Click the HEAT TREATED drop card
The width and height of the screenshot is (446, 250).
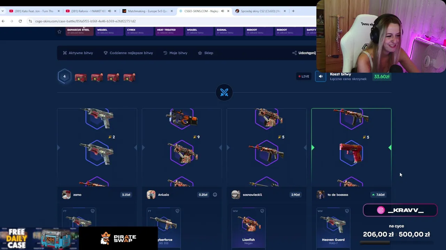169,31
